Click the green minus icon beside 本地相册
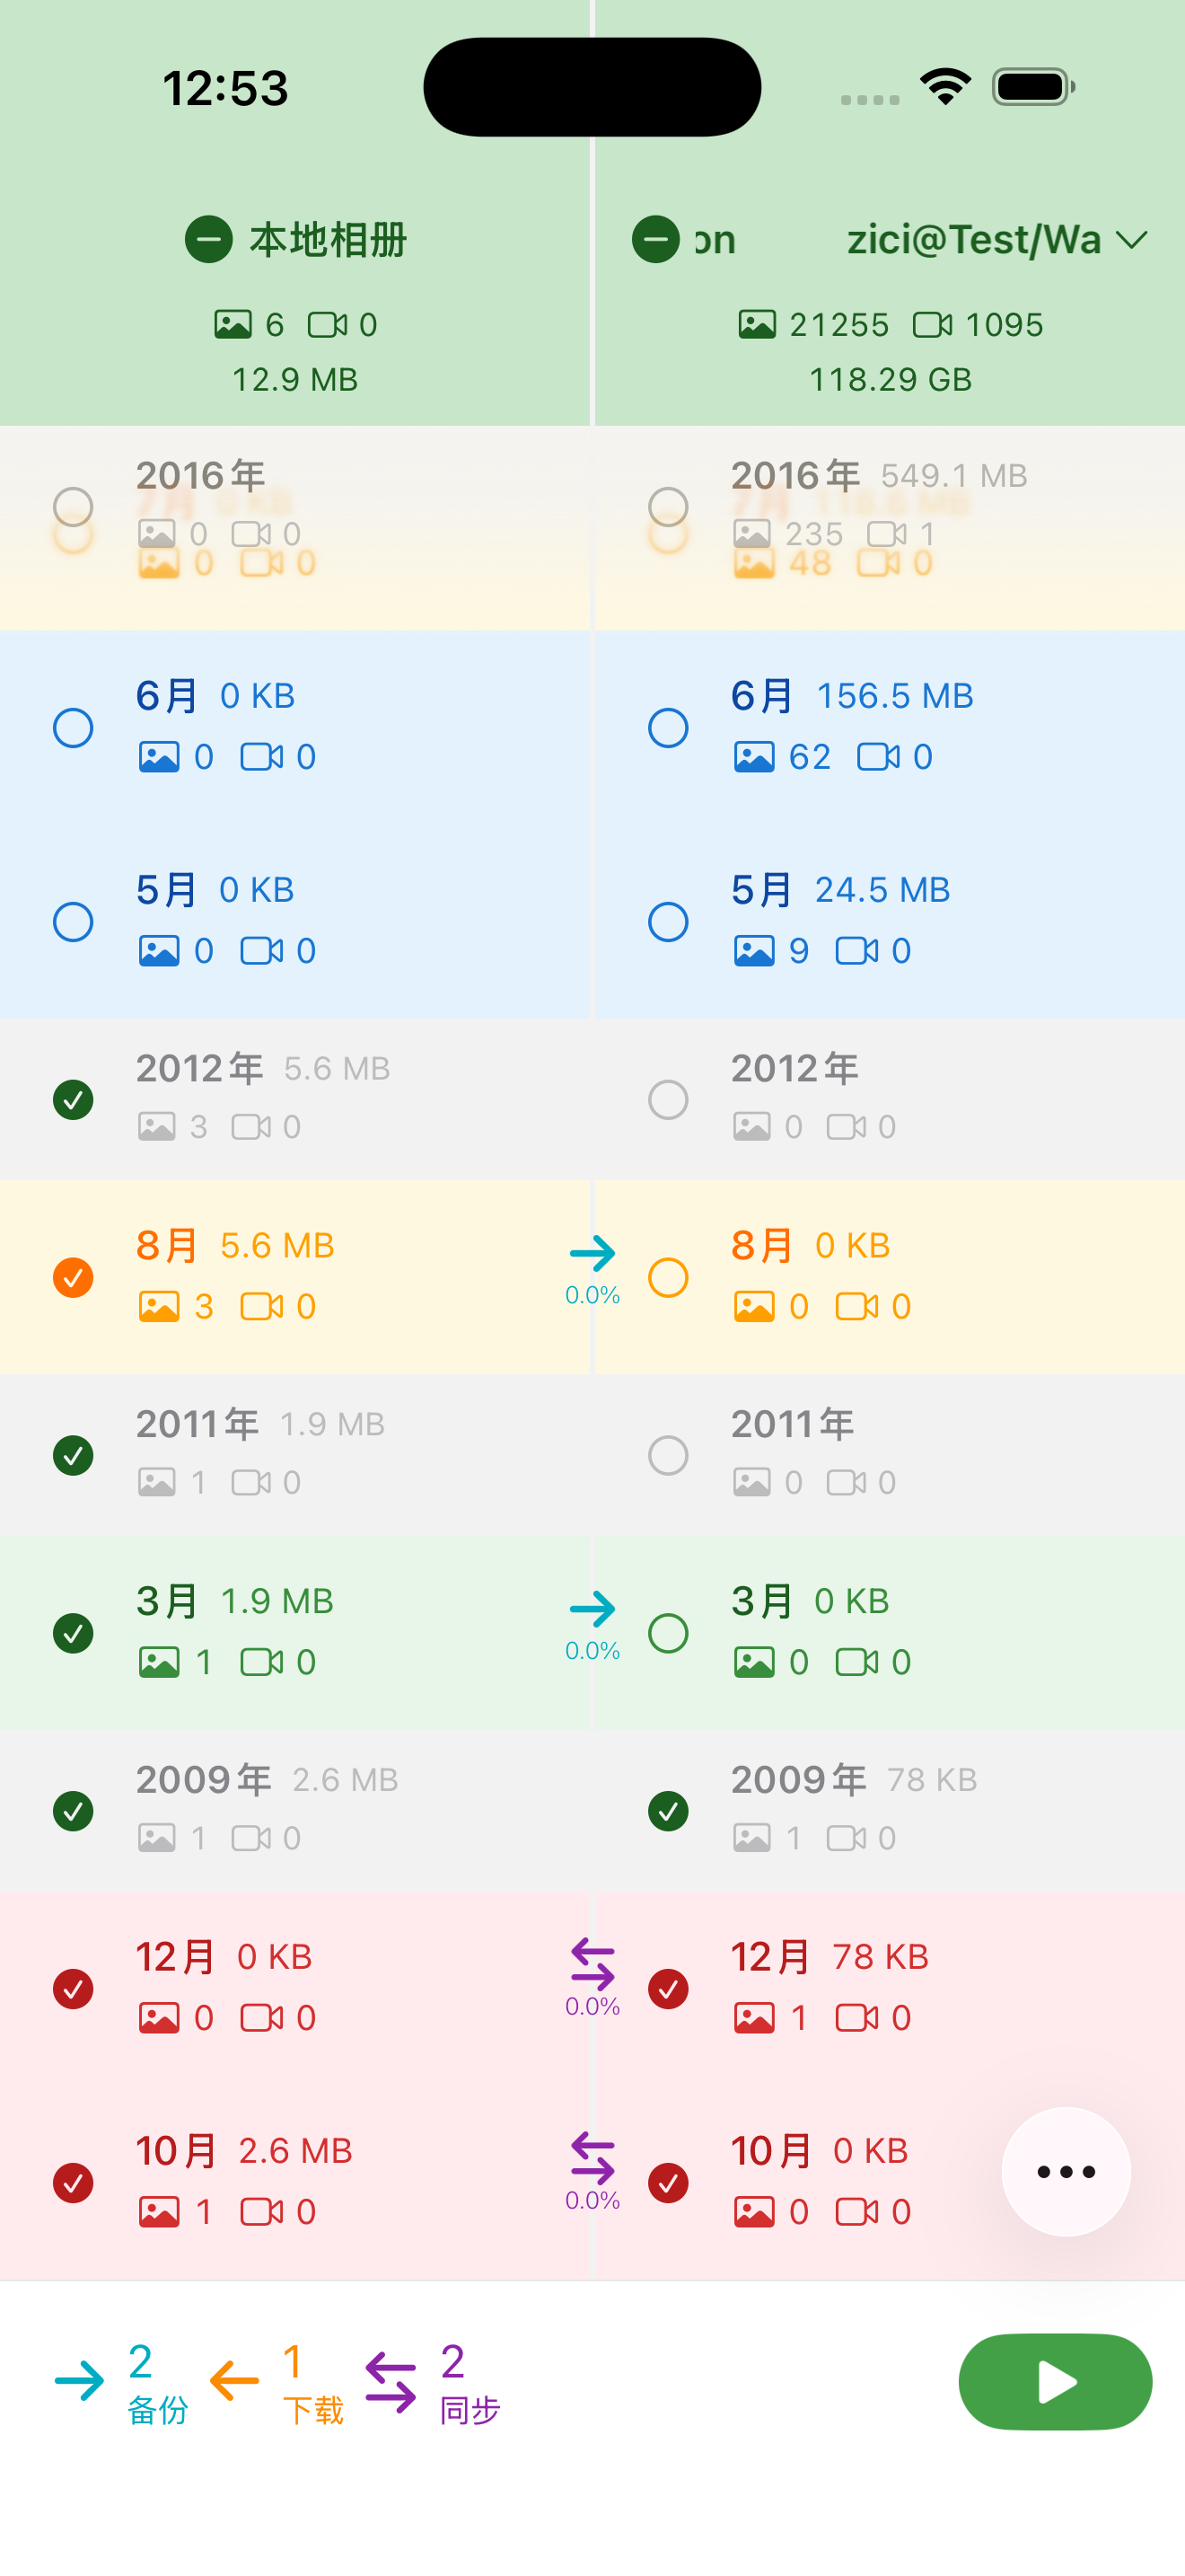 pyautogui.click(x=209, y=240)
